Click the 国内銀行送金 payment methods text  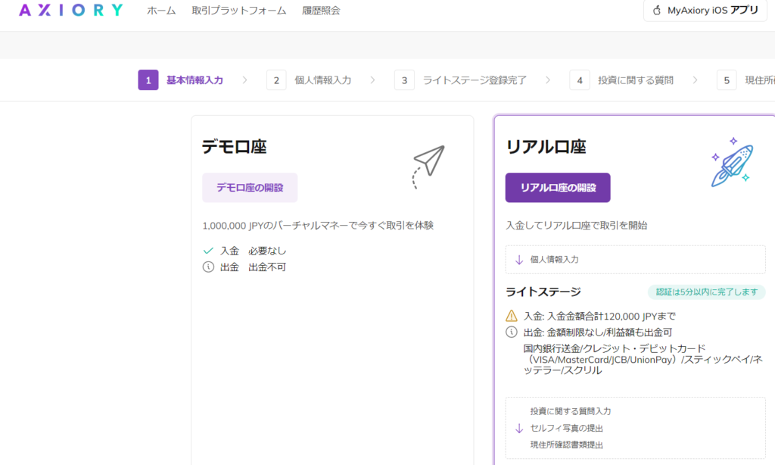[x=643, y=359]
